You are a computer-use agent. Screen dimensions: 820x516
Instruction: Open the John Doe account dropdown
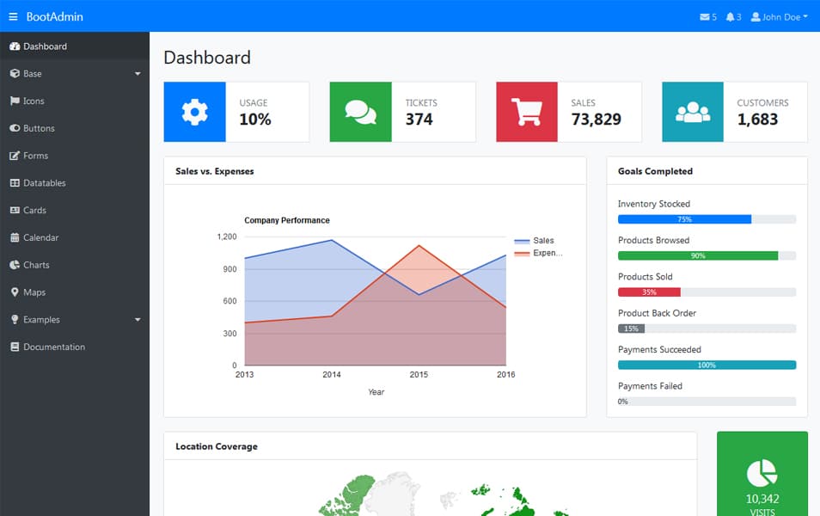pos(778,16)
